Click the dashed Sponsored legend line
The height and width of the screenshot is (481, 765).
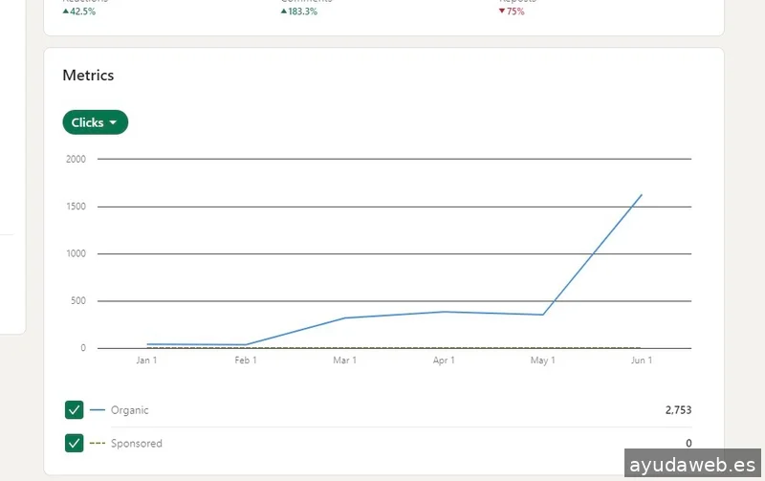point(98,443)
